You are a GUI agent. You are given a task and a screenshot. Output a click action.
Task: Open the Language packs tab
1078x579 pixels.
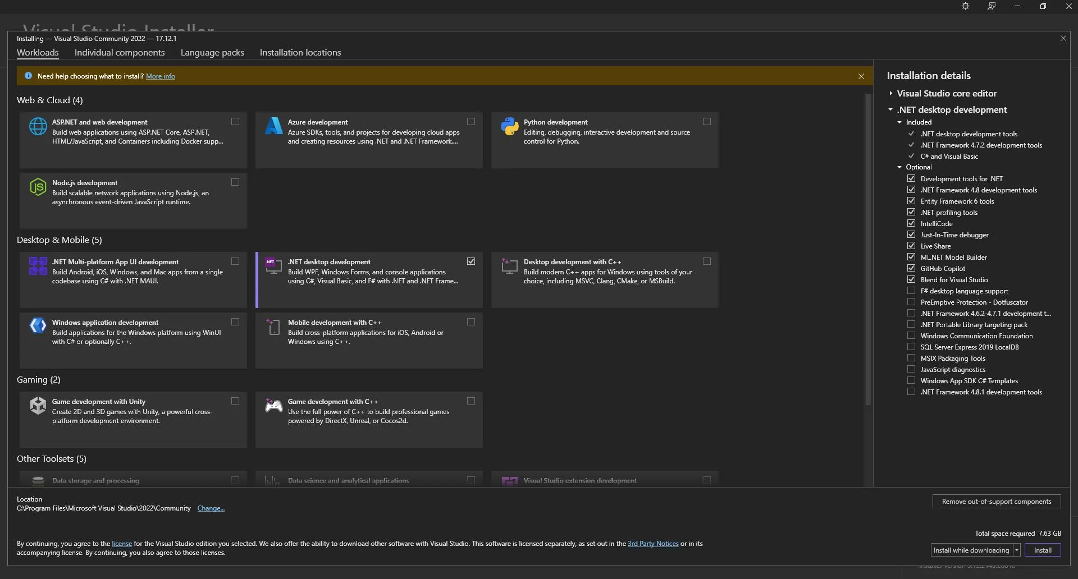212,52
